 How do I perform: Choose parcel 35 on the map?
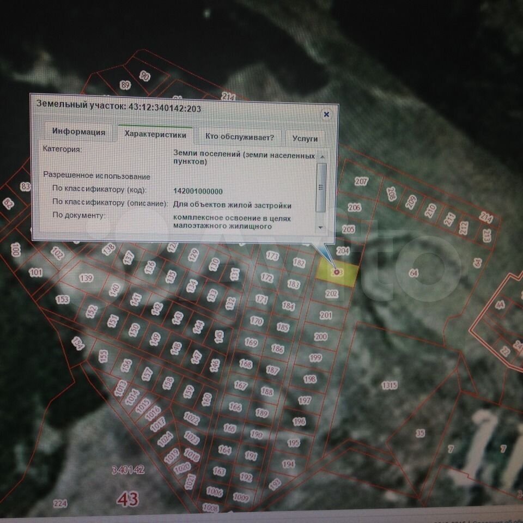click(419, 433)
